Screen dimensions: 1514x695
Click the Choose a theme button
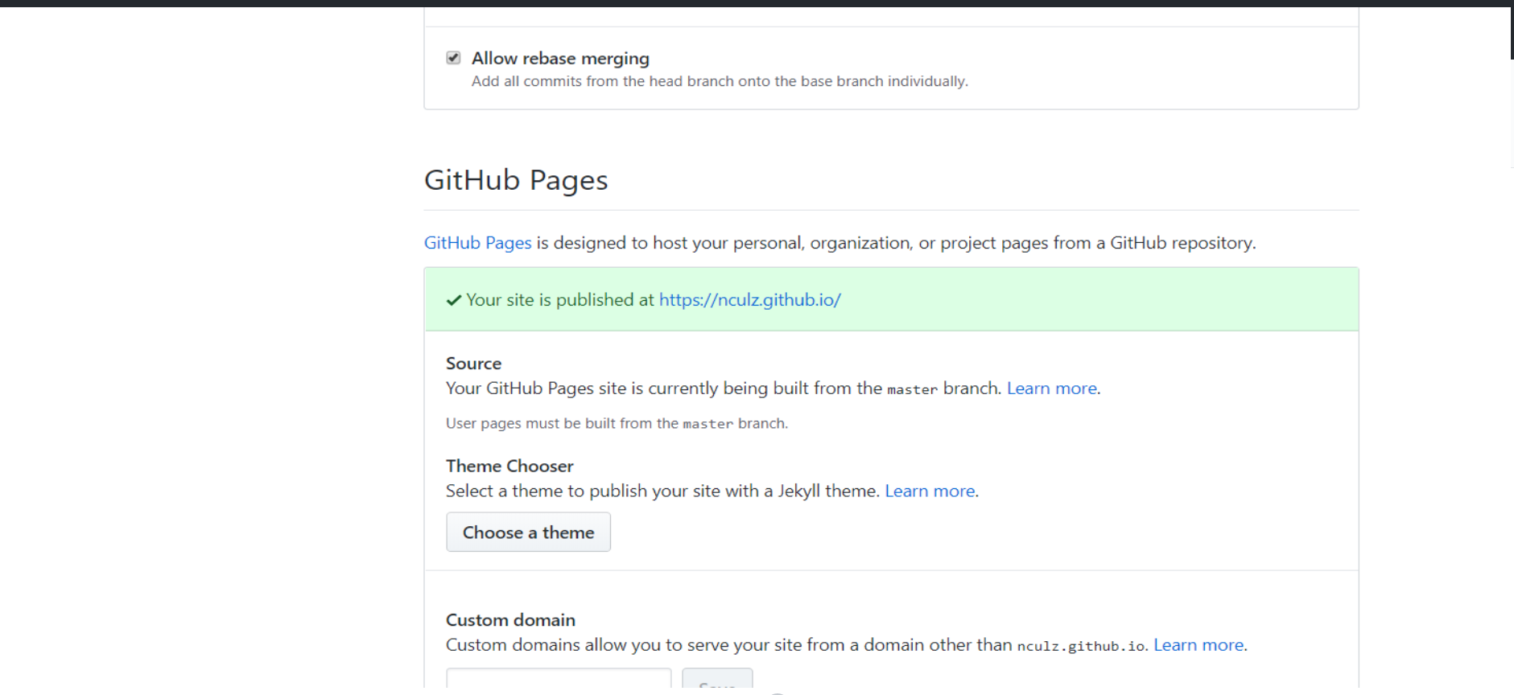pos(528,533)
